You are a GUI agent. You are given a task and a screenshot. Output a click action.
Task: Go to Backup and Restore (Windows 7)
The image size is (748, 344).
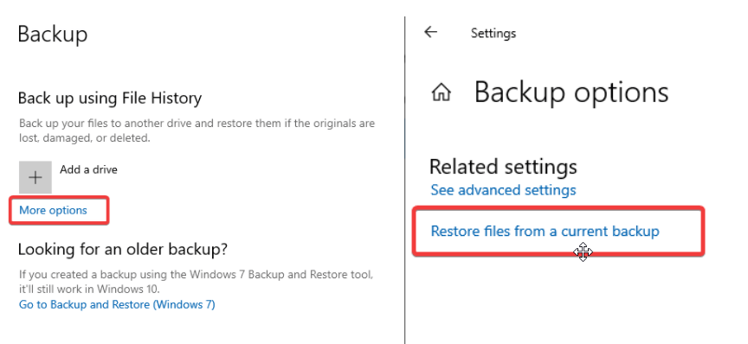coord(117,304)
